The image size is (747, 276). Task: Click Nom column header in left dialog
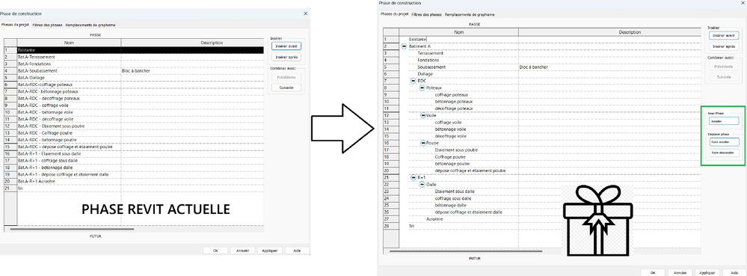click(69, 43)
